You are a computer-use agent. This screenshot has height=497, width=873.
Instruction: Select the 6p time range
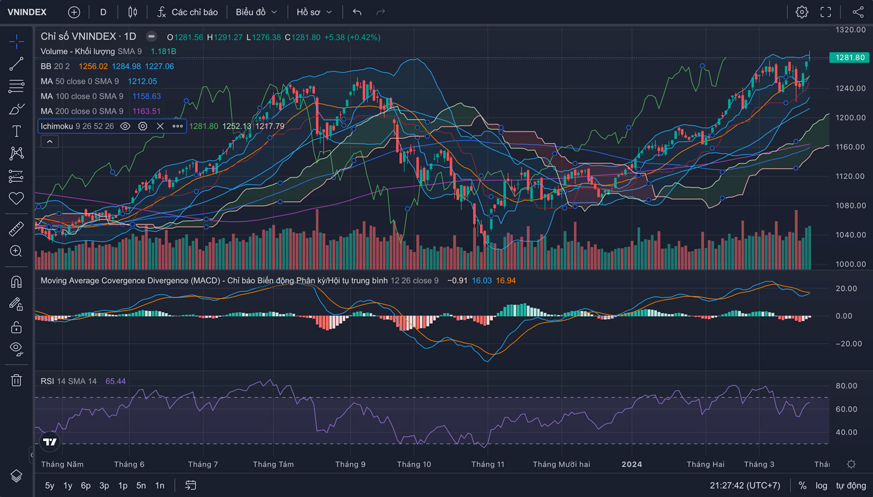pyautogui.click(x=86, y=485)
